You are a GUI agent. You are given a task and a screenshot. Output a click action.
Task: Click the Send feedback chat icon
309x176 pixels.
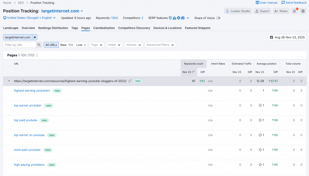coord(283,3)
